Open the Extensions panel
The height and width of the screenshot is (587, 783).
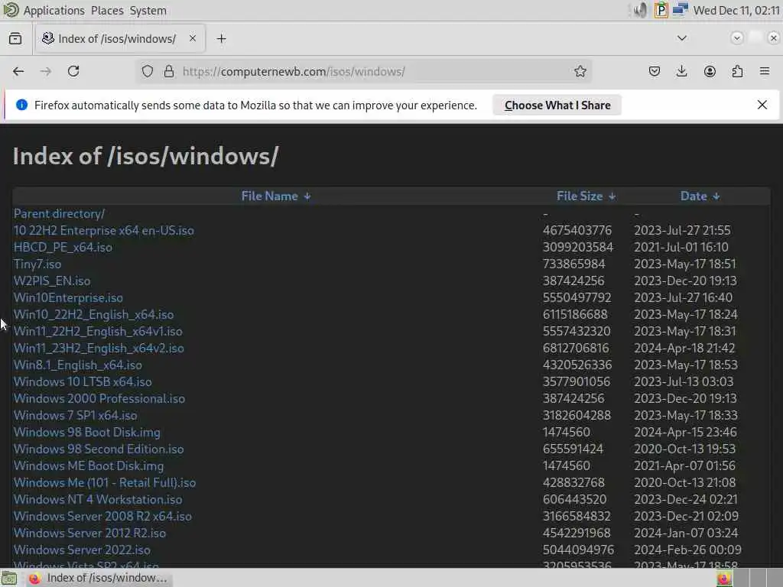pyautogui.click(x=737, y=71)
